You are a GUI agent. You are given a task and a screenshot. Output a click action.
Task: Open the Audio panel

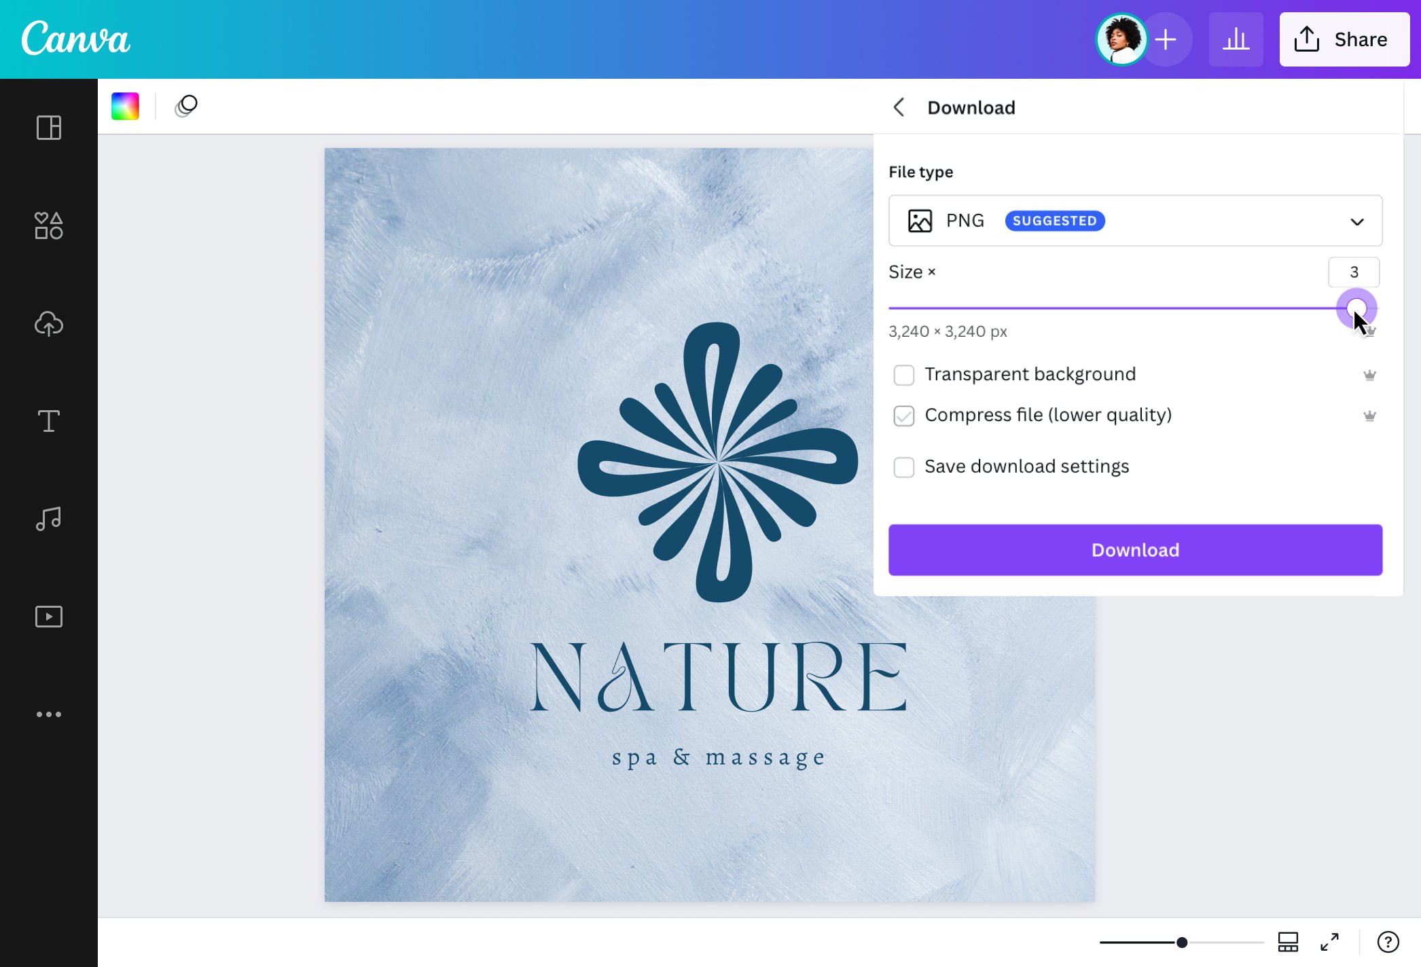pos(48,518)
